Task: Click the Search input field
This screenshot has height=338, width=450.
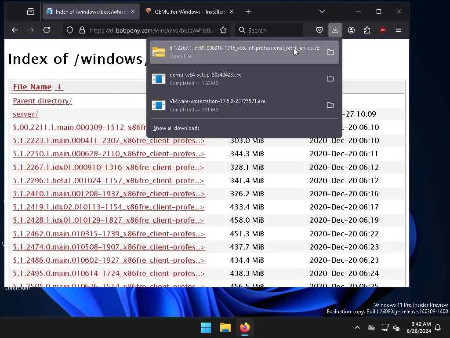Action: [269, 30]
